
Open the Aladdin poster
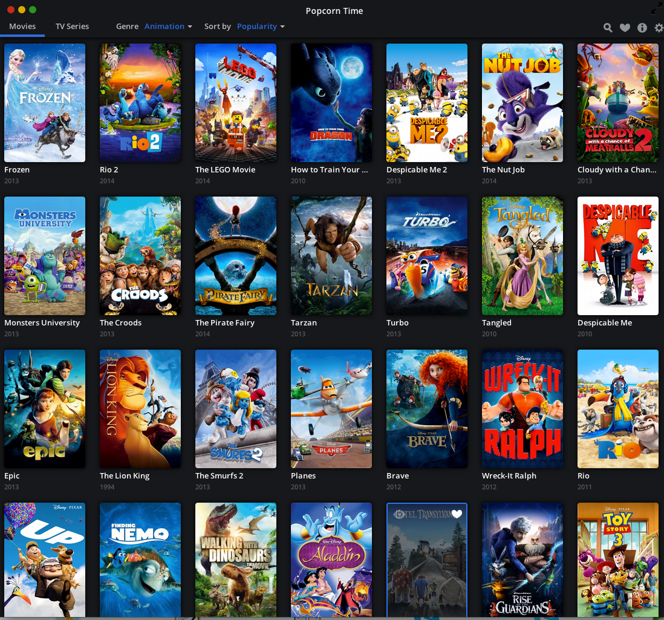coord(331,560)
